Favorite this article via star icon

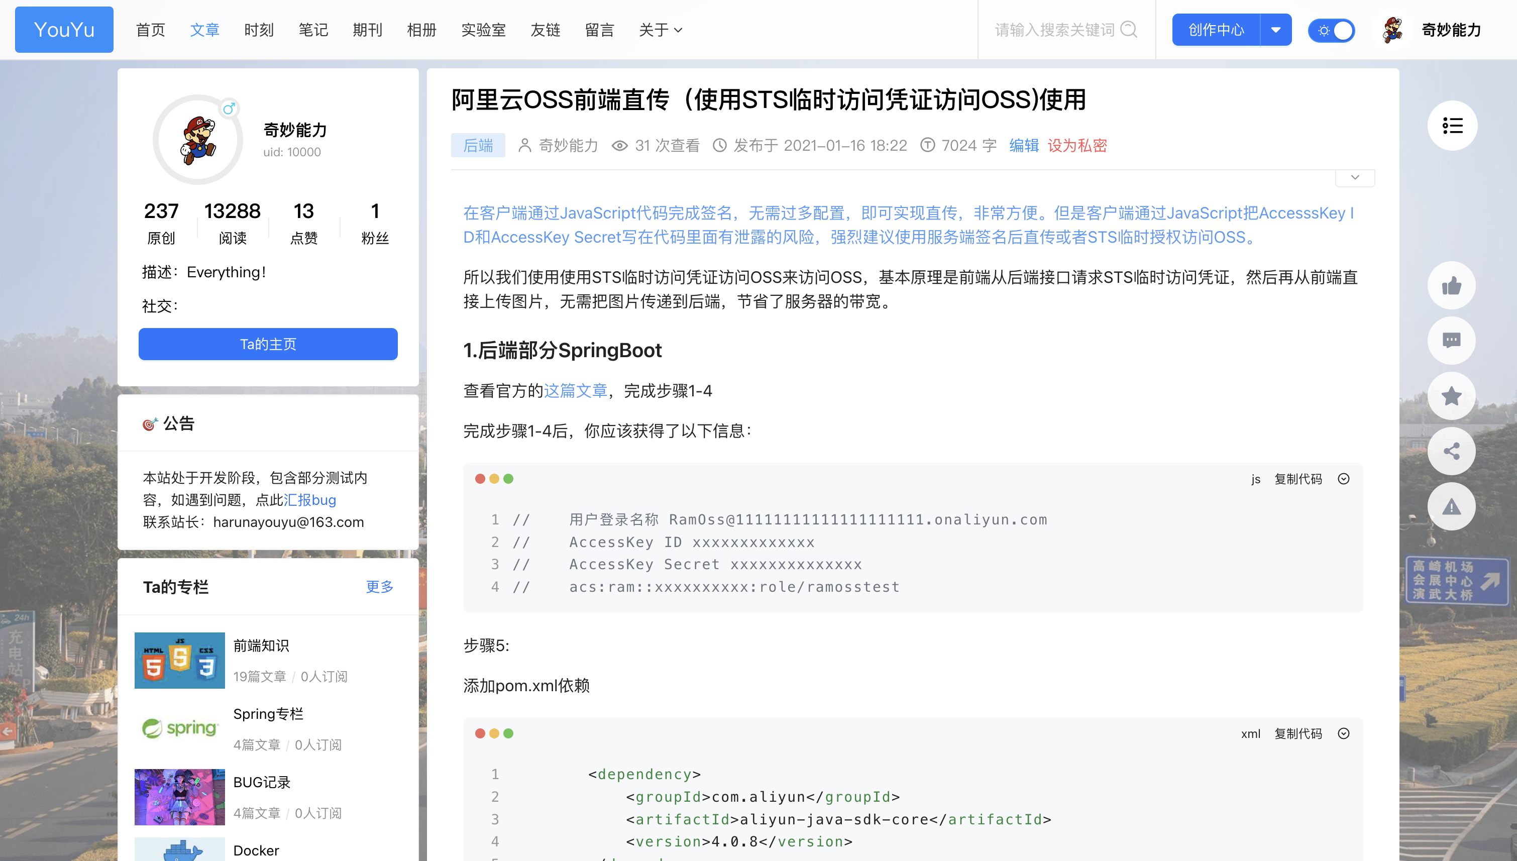click(x=1453, y=396)
